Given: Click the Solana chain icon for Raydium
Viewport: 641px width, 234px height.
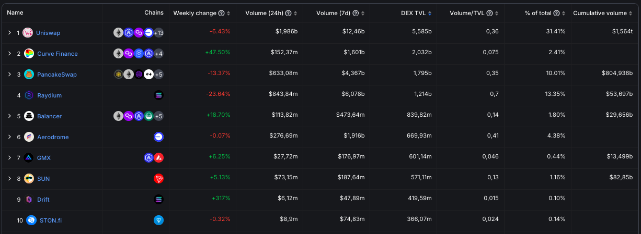Looking at the screenshot, I should pyautogui.click(x=159, y=95).
